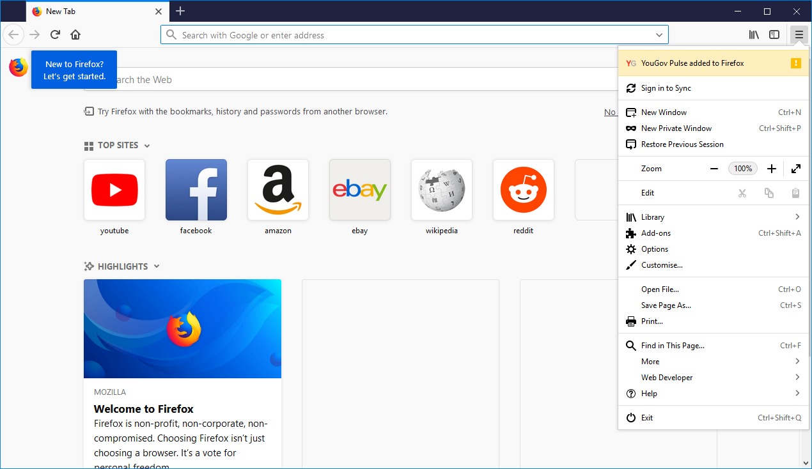
Task: Collapse the Highlights section chevron
Action: tap(157, 266)
